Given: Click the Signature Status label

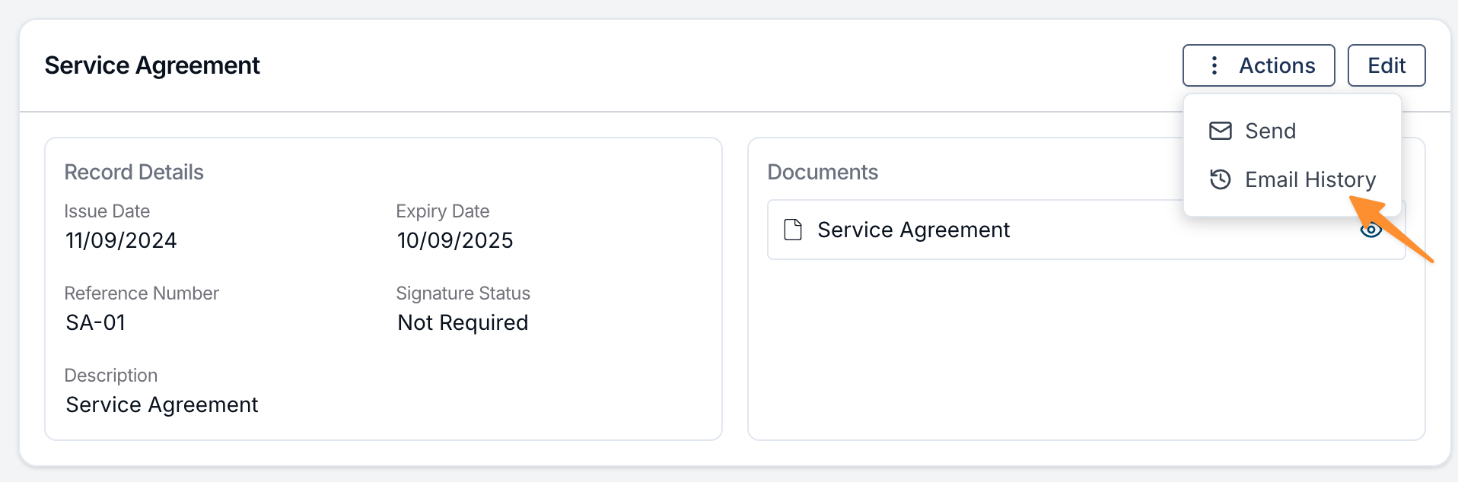Looking at the screenshot, I should point(463,293).
